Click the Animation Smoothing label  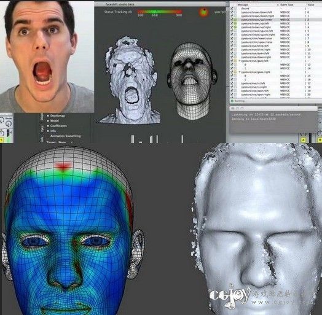click(x=65, y=136)
